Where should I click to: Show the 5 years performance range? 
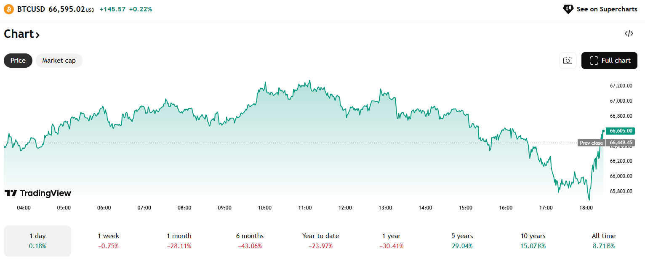point(462,241)
